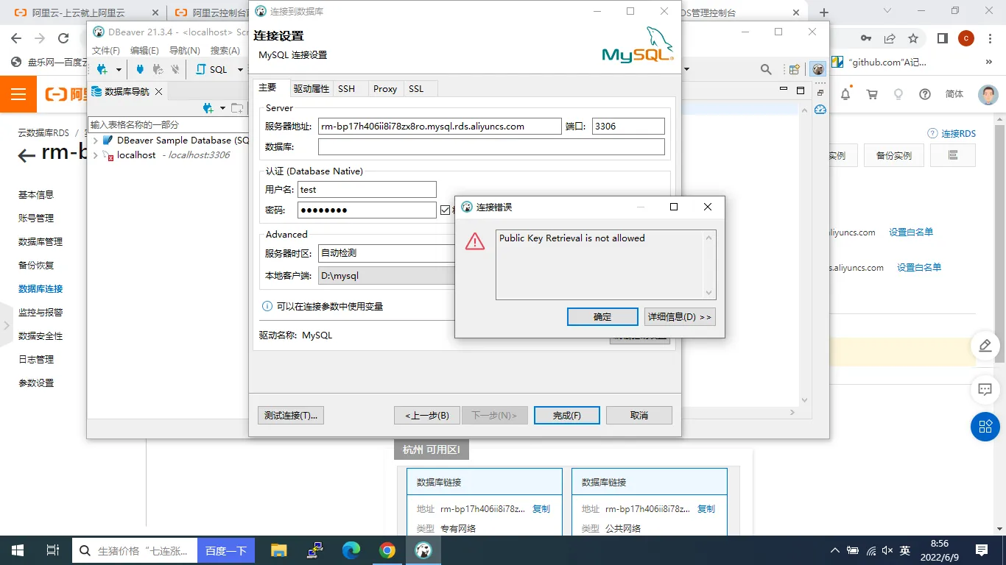Show hidden tray icons chevron in taskbar
The width and height of the screenshot is (1006, 565).
coord(834,550)
